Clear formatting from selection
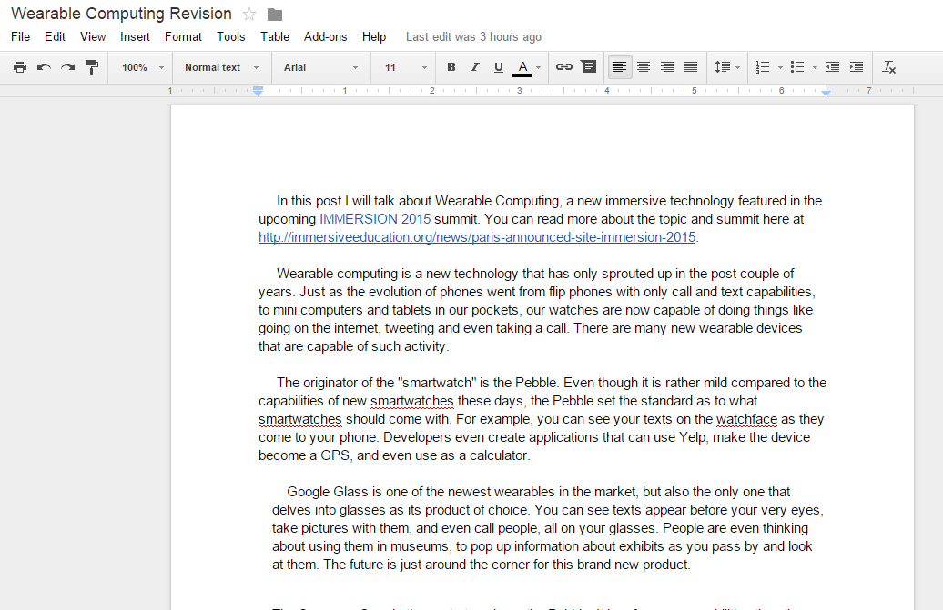The image size is (943, 610). pyautogui.click(x=889, y=67)
